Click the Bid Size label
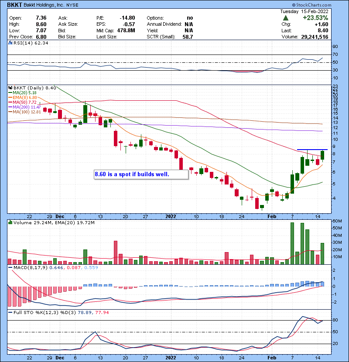The image size is (349, 362). pyautogui.click(x=67, y=37)
